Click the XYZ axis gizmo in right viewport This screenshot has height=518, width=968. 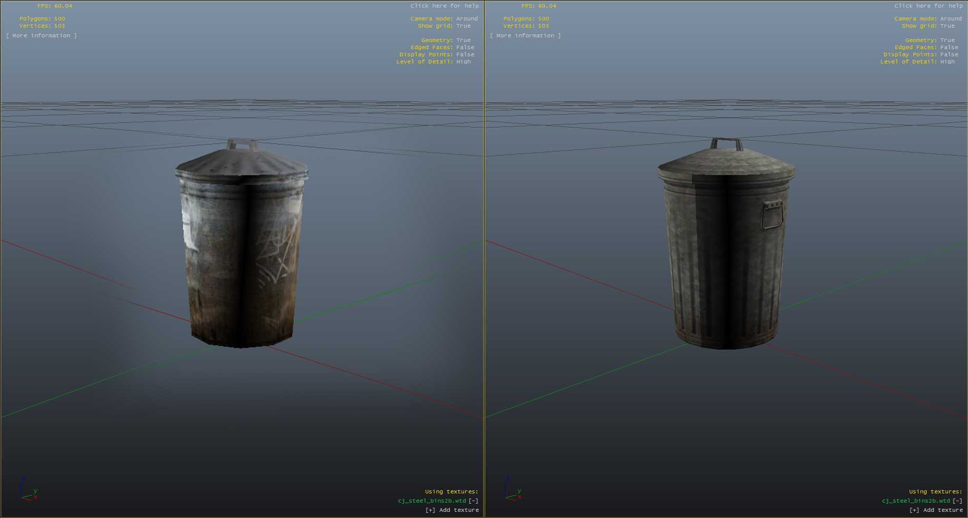point(513,490)
